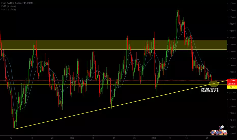Open the unbadged EU event icon in bottom row
Image resolution: width=237 pixels, height=140 pixels.
[217, 133]
